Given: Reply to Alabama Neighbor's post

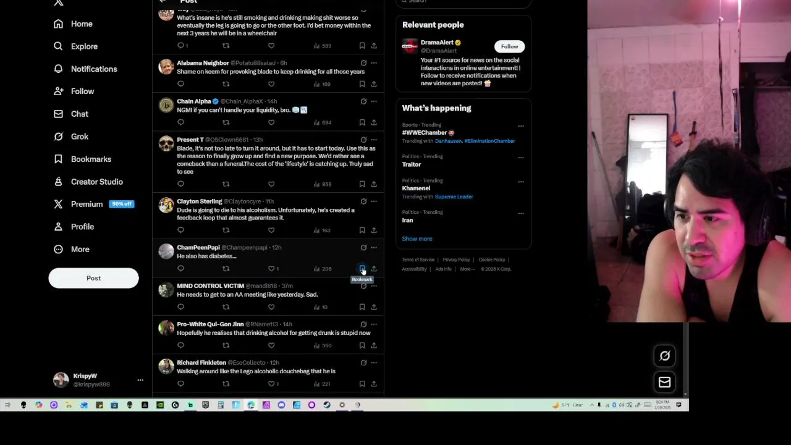Looking at the screenshot, I should tap(180, 84).
